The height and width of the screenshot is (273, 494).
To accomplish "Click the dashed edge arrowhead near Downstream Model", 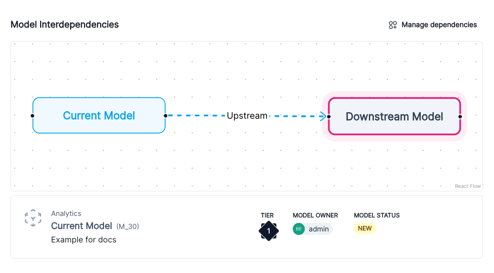I will pos(323,116).
